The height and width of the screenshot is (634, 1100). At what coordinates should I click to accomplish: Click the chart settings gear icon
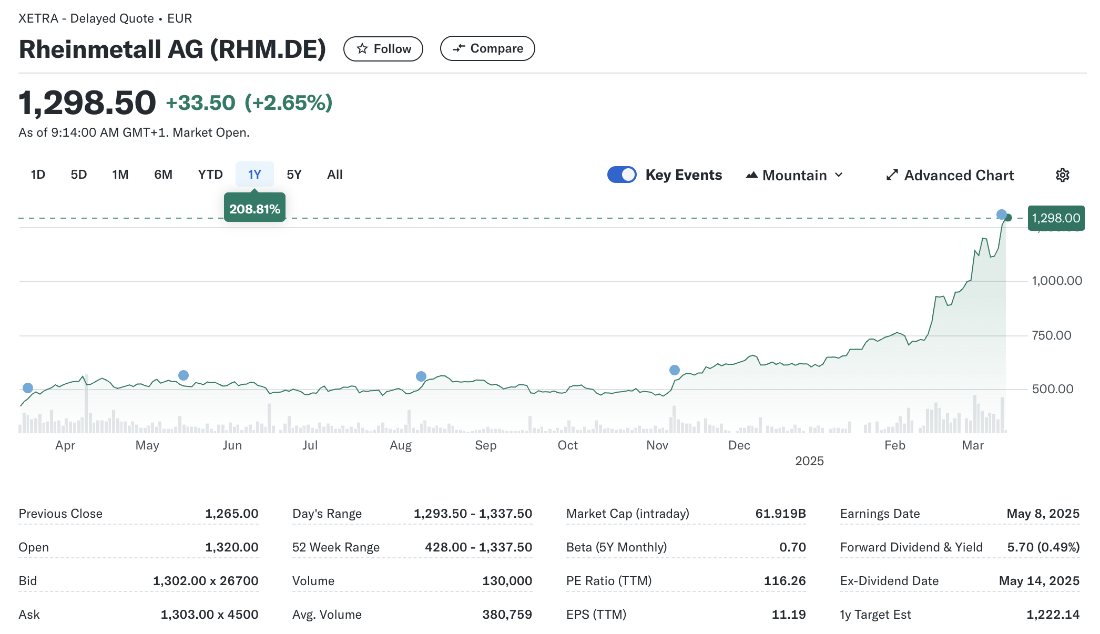pyautogui.click(x=1062, y=175)
